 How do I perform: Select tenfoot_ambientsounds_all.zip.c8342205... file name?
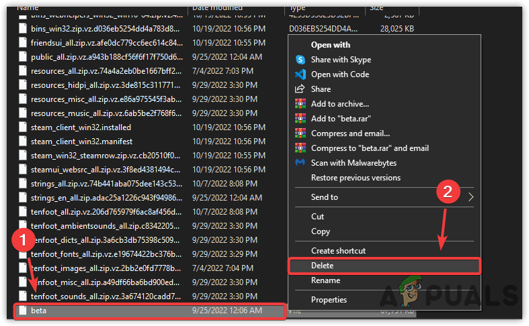tap(105, 226)
